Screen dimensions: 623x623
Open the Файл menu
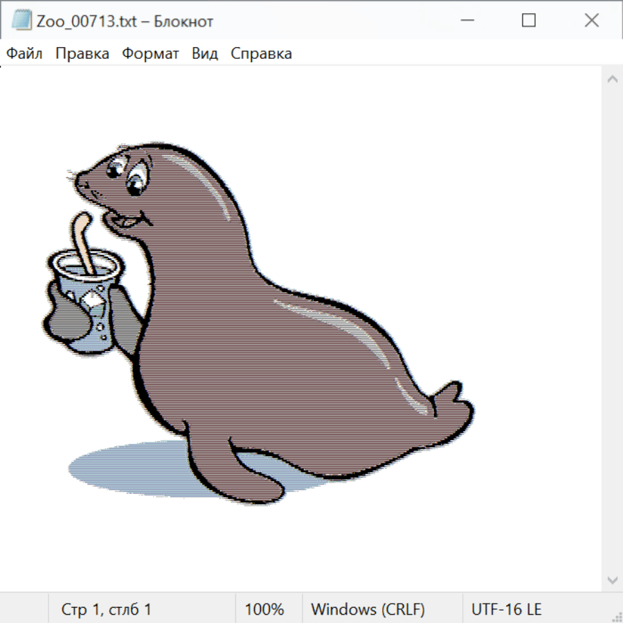(25, 54)
